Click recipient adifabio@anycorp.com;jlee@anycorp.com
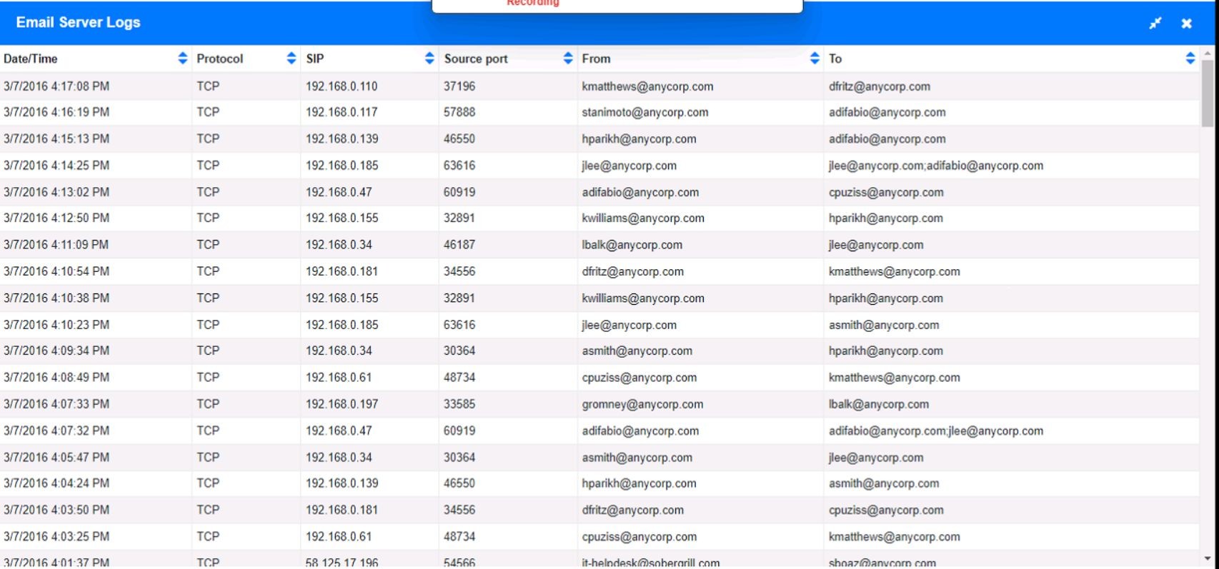The width and height of the screenshot is (1219, 569). tap(936, 430)
